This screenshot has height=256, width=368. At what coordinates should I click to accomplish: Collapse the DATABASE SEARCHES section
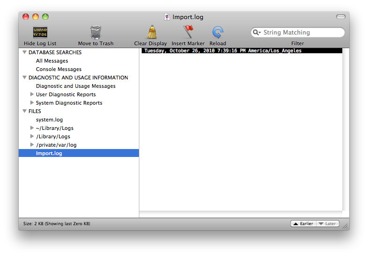(24, 52)
